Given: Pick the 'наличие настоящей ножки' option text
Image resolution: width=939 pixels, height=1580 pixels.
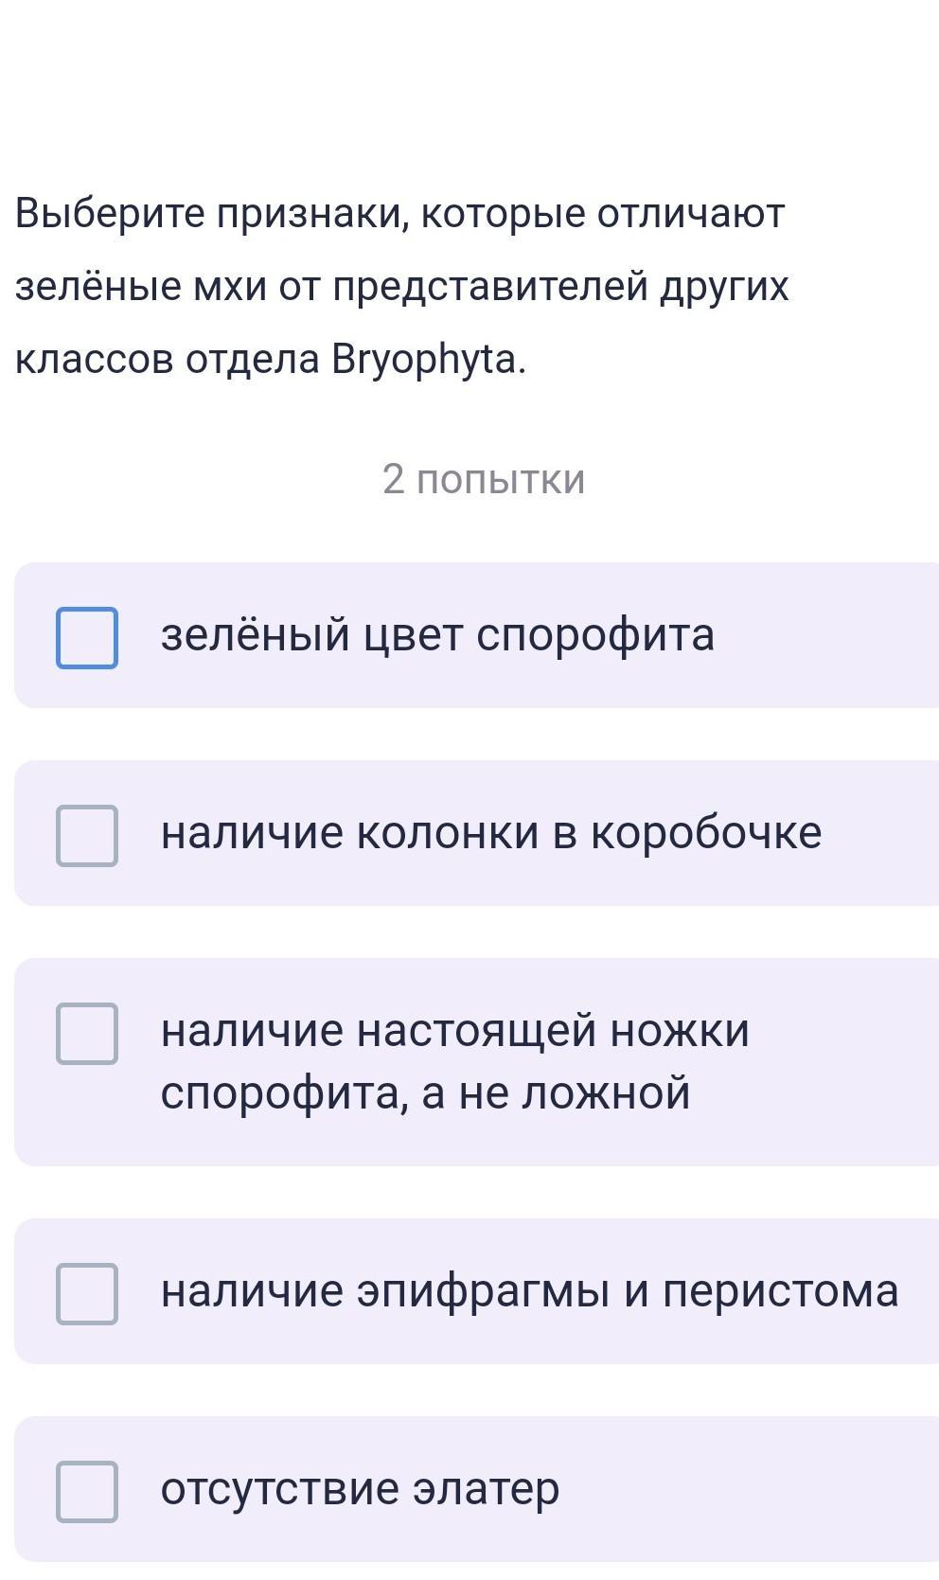Looking at the screenshot, I should [454, 1030].
